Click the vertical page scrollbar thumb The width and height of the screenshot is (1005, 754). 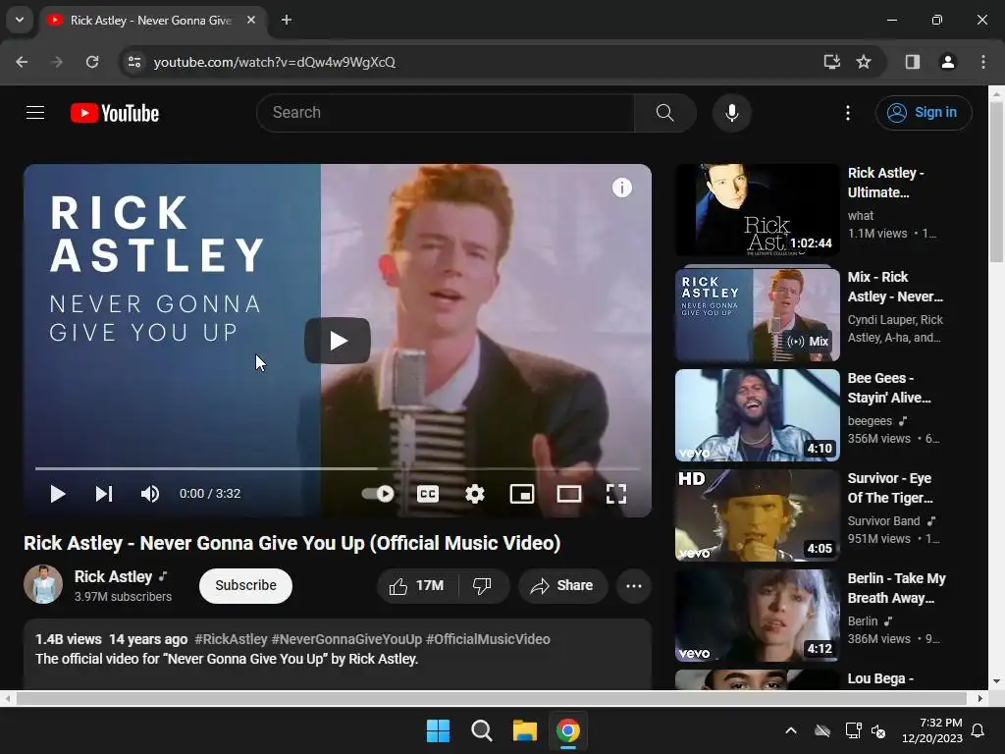pos(996,182)
